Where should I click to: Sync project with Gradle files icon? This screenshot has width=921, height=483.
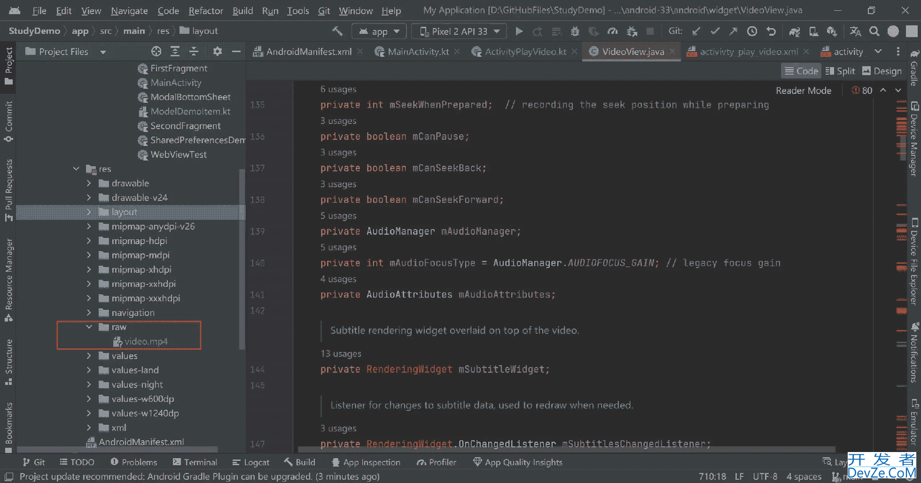pyautogui.click(x=794, y=31)
